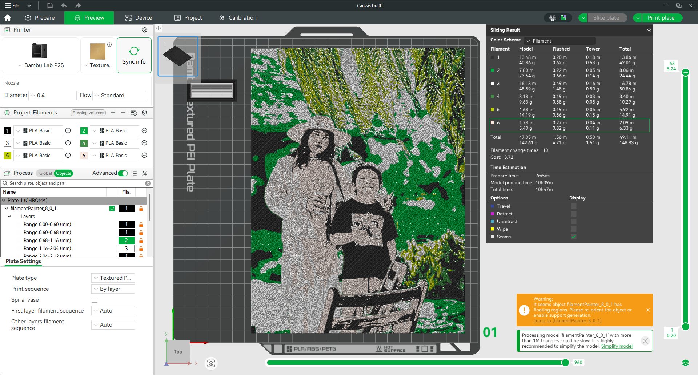Enable the Spiral vase checkbox

coord(95,300)
